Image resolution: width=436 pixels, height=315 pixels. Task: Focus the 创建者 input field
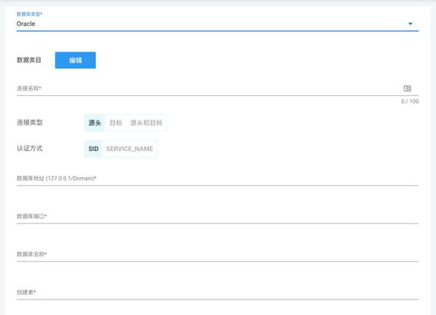tap(217, 292)
